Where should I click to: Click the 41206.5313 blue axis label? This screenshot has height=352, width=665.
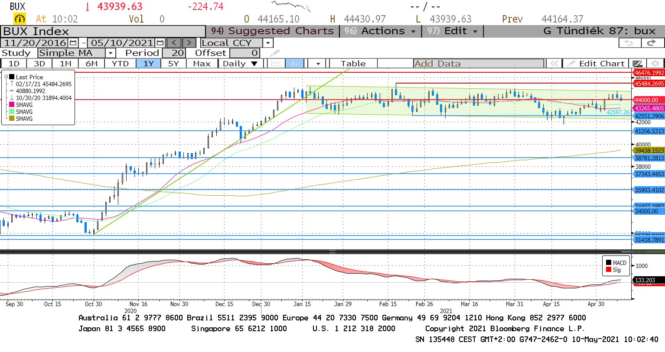(x=649, y=131)
